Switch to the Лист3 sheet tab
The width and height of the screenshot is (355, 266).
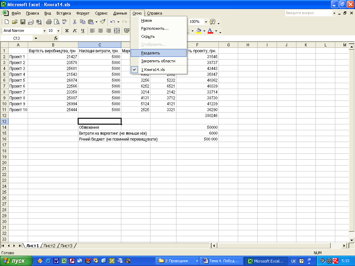pyautogui.click(x=66, y=246)
